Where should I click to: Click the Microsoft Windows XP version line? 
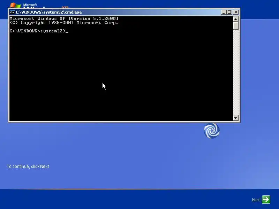64,18
